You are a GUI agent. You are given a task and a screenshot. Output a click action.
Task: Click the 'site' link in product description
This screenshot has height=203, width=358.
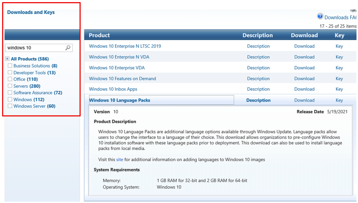coord(119,159)
